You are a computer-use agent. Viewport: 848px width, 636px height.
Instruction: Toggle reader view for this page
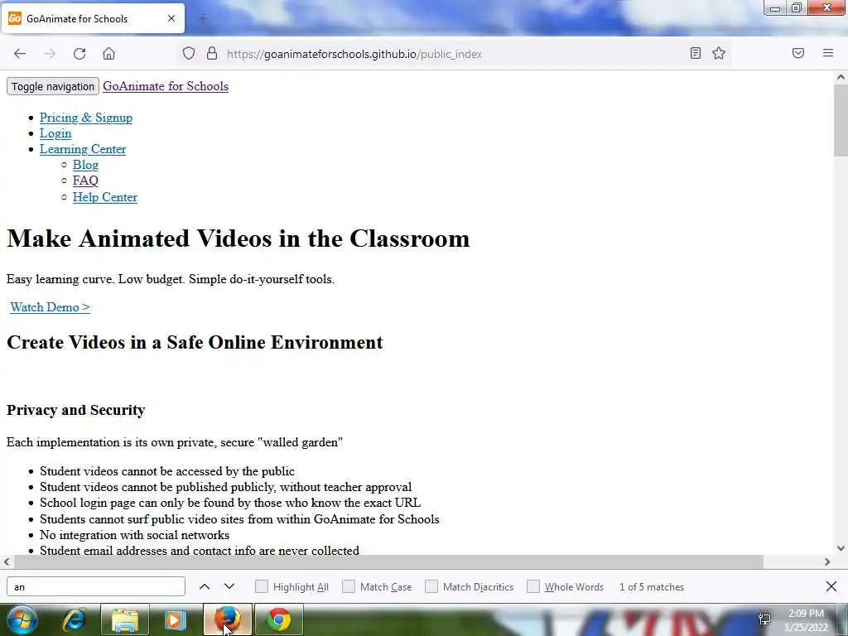(696, 53)
